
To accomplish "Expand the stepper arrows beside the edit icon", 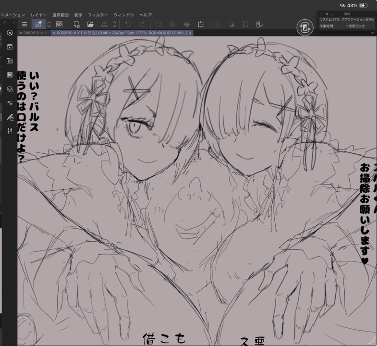I will [49, 24].
